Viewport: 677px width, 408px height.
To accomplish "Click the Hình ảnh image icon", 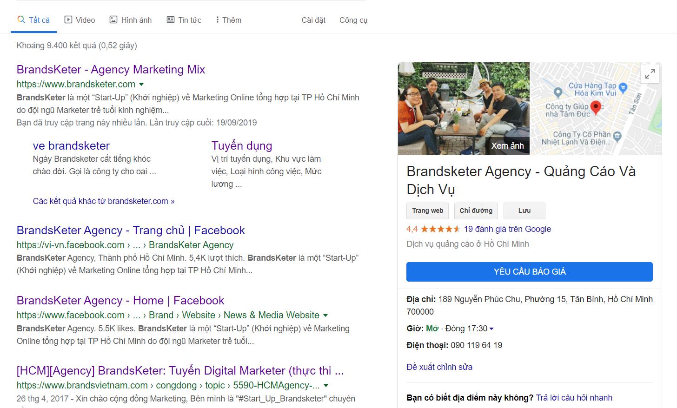I will click(113, 20).
